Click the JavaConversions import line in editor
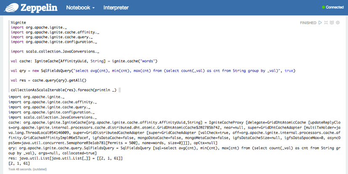 click(55, 51)
